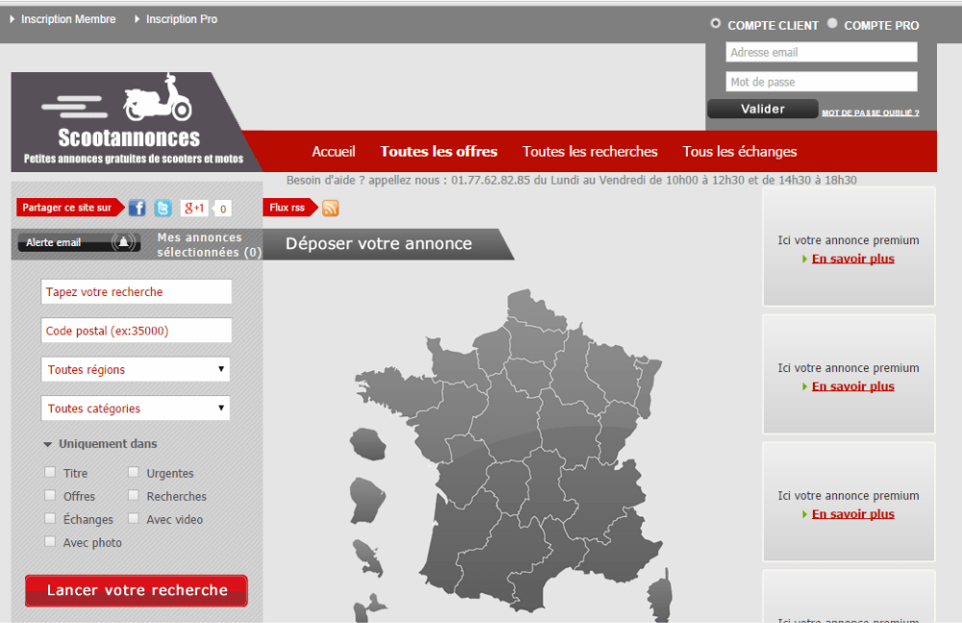The width and height of the screenshot is (962, 623).
Task: Click the Twitter share icon
Action: pyautogui.click(x=163, y=208)
